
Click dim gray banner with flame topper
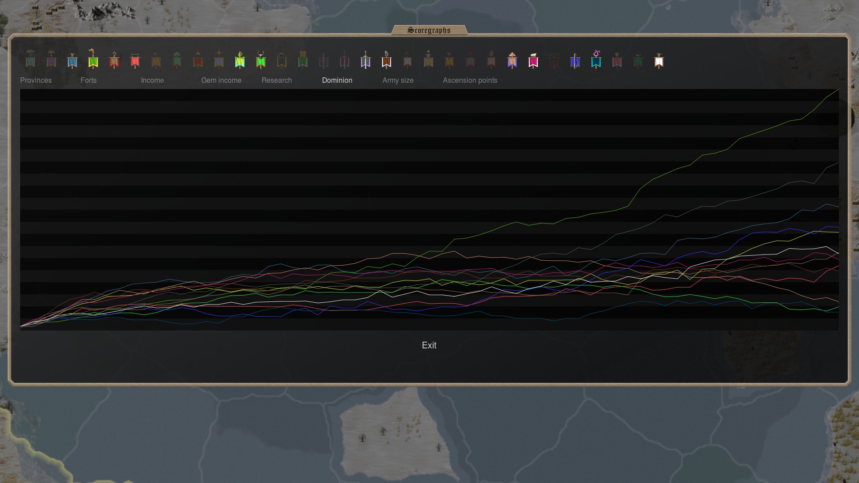click(x=491, y=59)
